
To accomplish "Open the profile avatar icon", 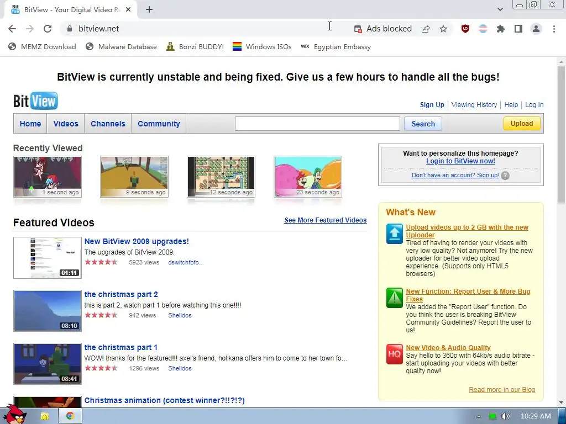I will click(x=536, y=29).
